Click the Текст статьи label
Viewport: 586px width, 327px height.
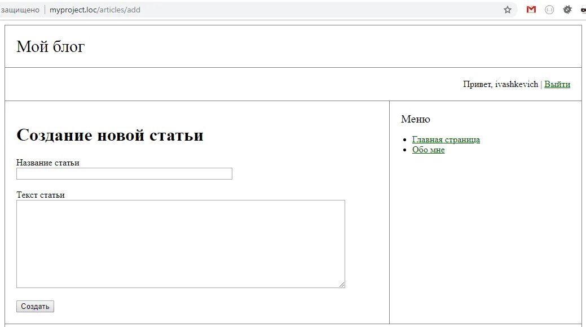pos(41,195)
